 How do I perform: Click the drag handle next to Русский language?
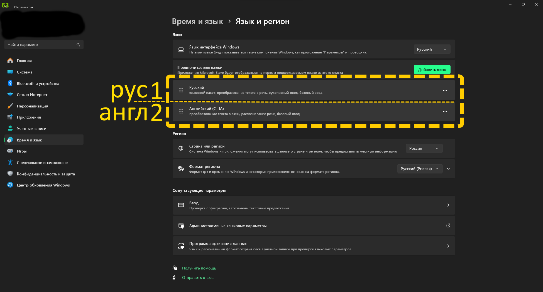(181, 90)
